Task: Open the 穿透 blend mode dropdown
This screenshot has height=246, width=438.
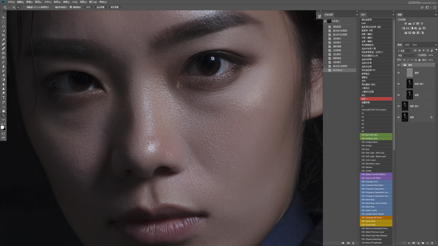Action: 407,55
